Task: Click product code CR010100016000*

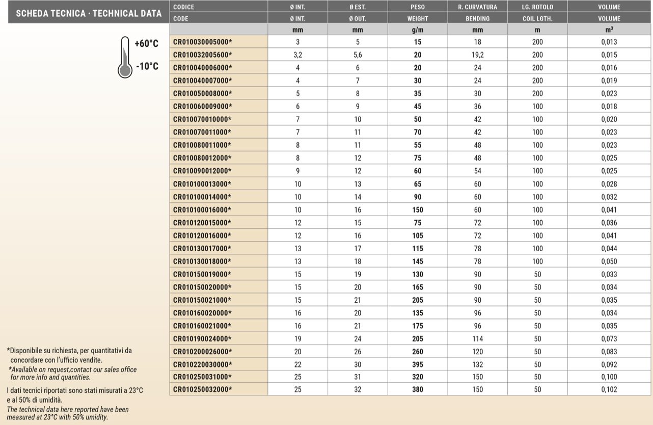Action: click(x=202, y=210)
